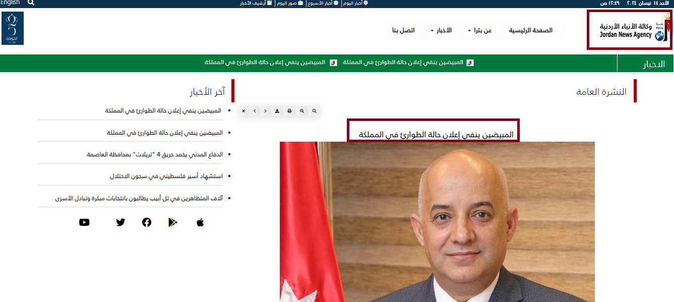Open first news item المبيضين ينفي إعلان حالة الطوارئ
Image resolution: width=674 pixels, height=302 pixels.
point(163,110)
